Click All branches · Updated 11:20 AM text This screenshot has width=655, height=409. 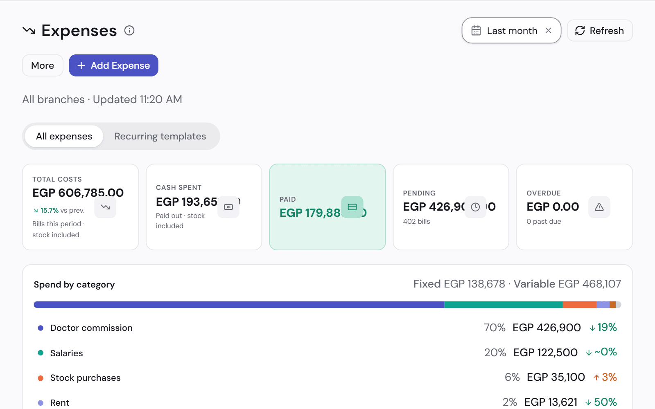[x=102, y=99]
